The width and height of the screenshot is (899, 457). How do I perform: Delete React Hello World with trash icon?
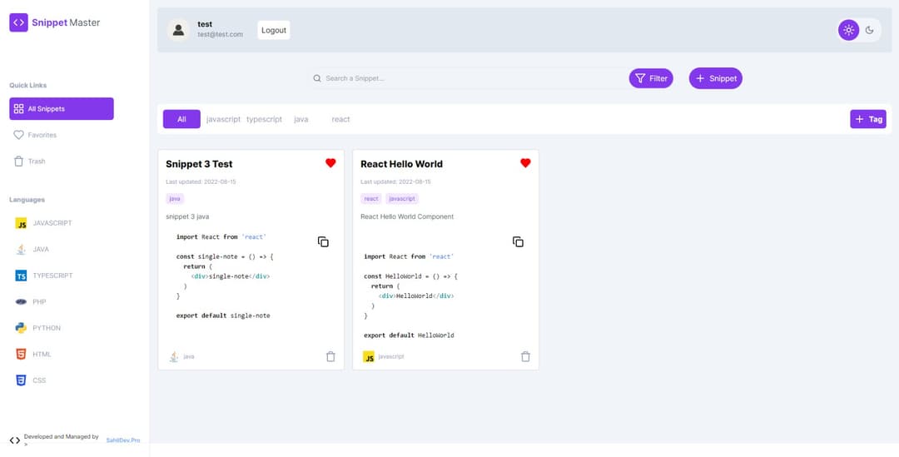526,356
